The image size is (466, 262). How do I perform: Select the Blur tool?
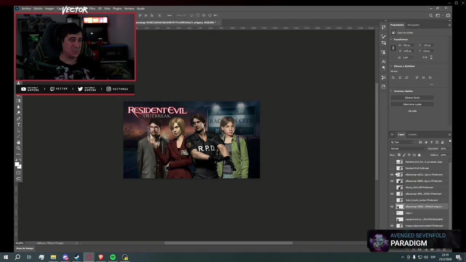click(x=19, y=107)
